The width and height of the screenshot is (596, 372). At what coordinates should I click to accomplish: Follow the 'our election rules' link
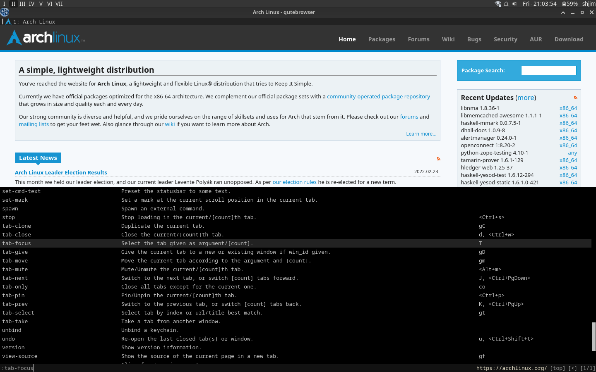pos(294,182)
